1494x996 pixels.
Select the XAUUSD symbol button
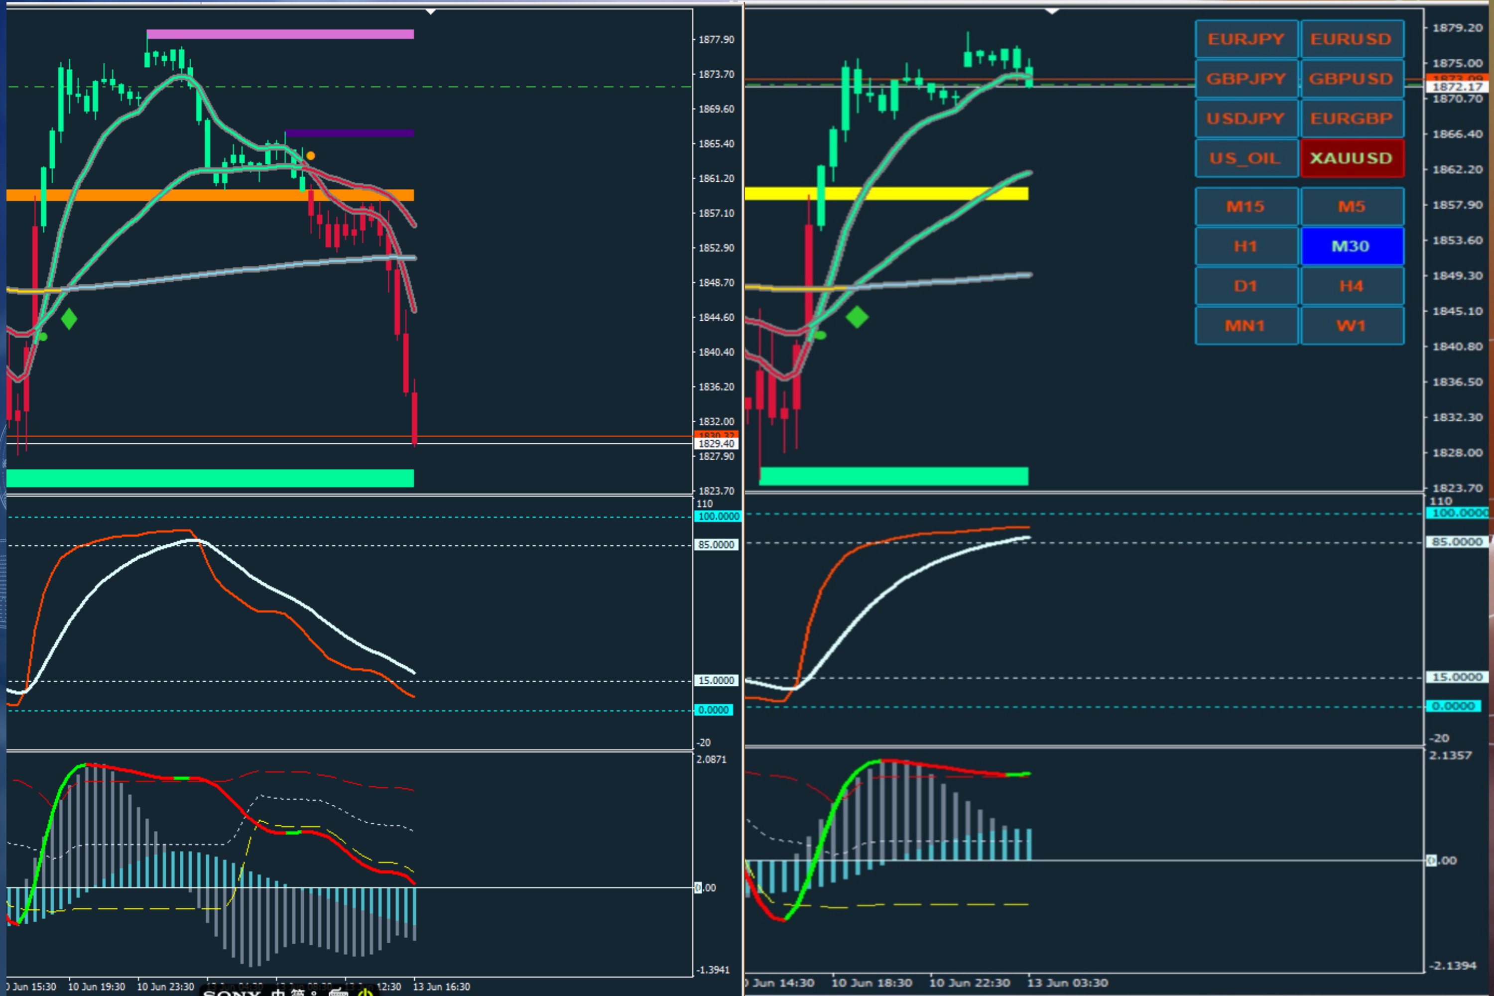1351,158
